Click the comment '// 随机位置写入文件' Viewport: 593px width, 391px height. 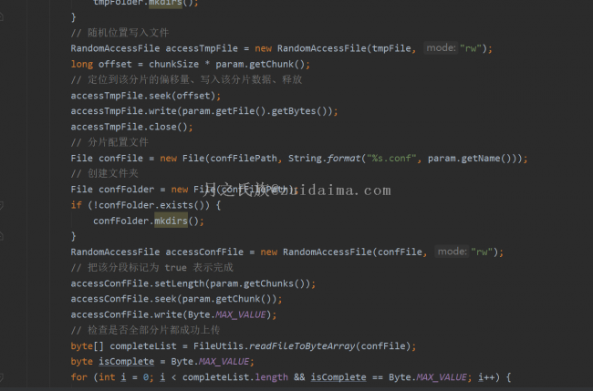coord(120,33)
